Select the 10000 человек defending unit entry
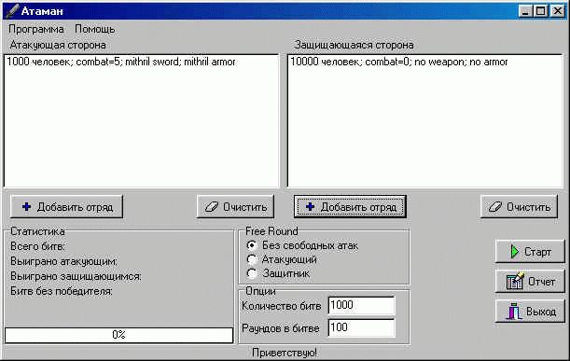The image size is (570, 361). (x=398, y=62)
